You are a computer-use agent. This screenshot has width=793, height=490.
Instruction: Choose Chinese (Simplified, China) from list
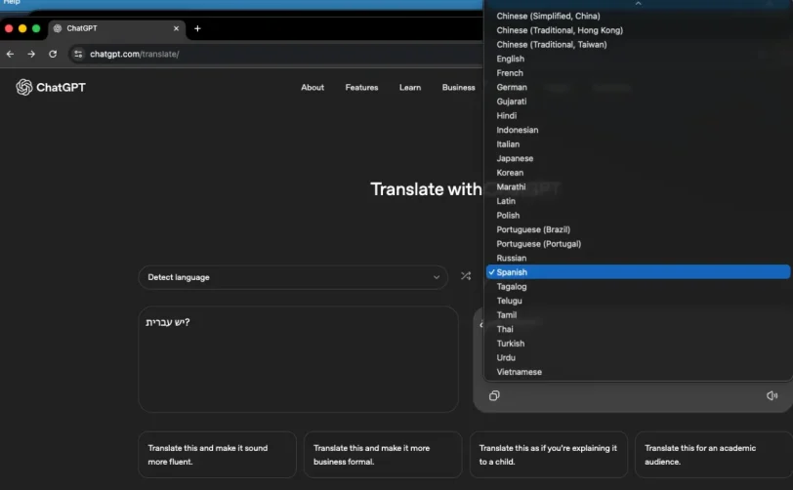click(x=639, y=17)
